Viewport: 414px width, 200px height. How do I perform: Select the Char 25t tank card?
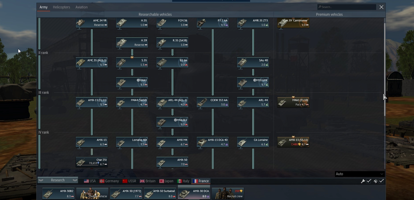(x=92, y=162)
